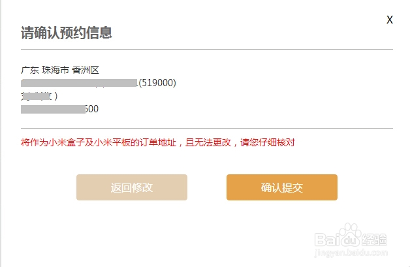Screen dimensions: 410x267
Task: Select the 香洲区 district text
Action: [86, 70]
